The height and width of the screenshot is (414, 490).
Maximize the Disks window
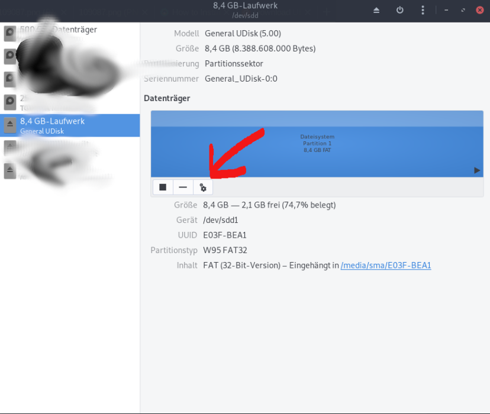(x=463, y=10)
